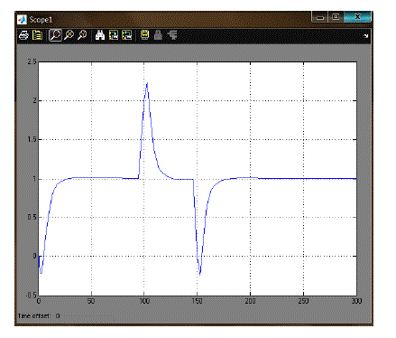The width and height of the screenshot is (396, 338).
Task: Click the MATLAB logo in Scope1 title bar
Action: tap(22, 20)
